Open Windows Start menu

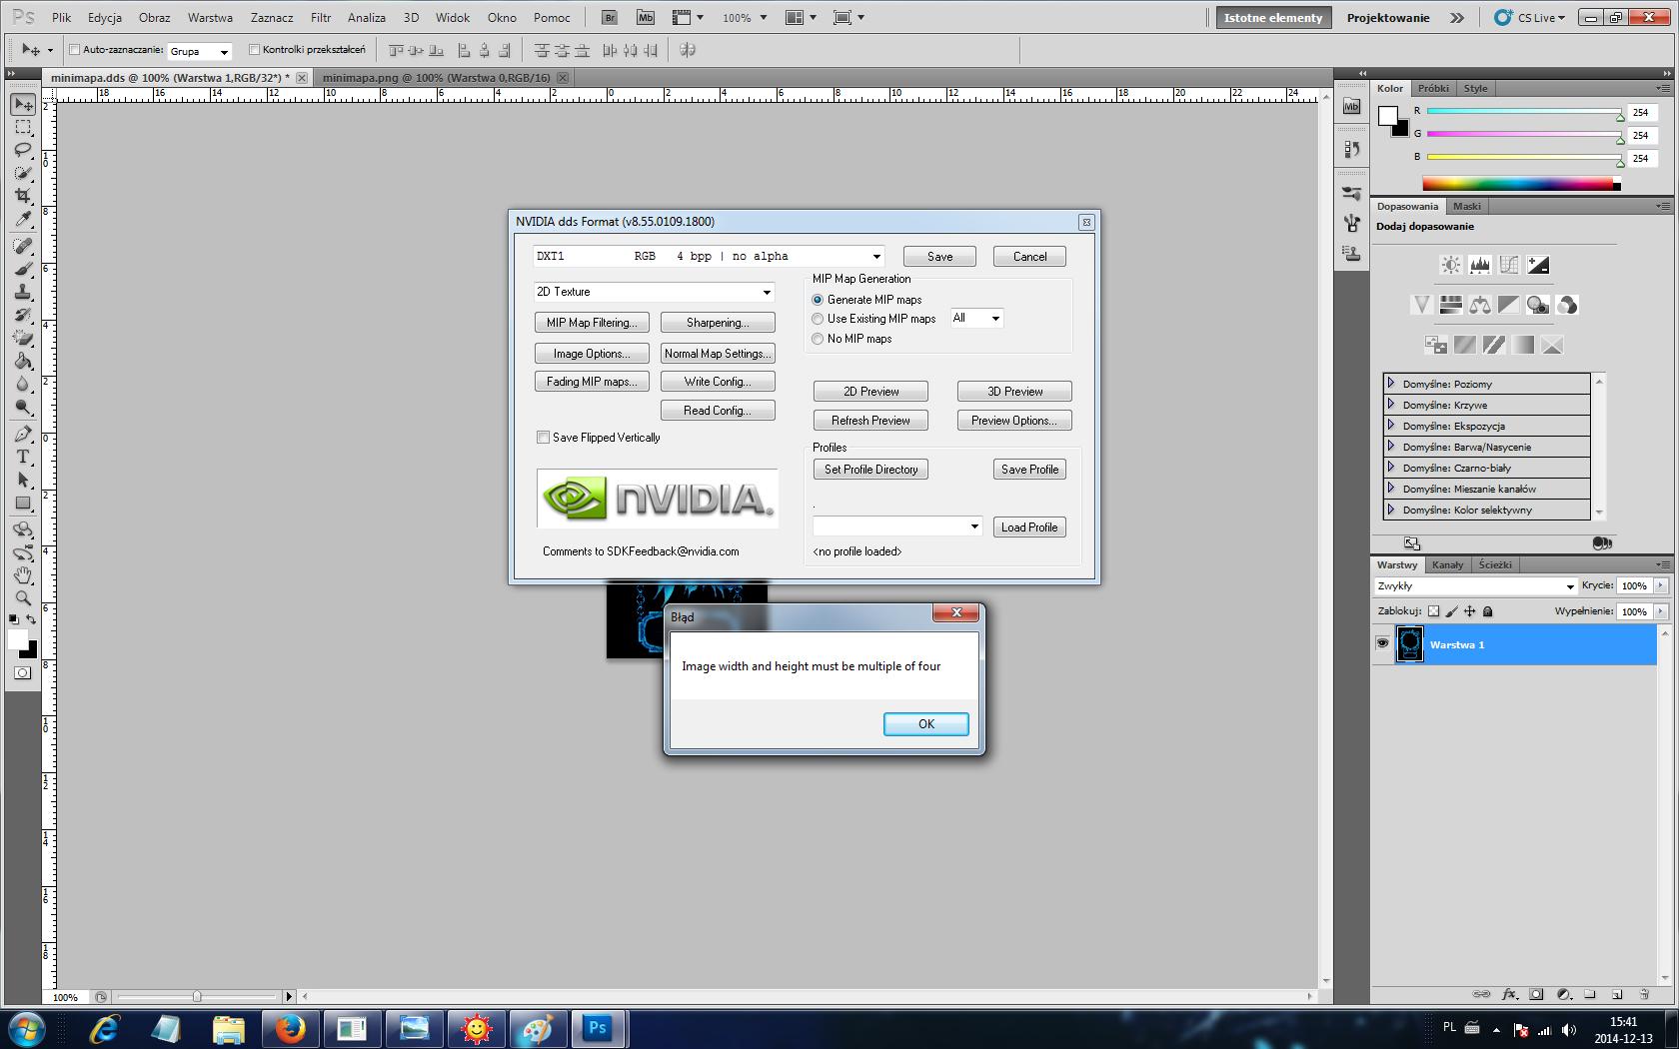26,1028
